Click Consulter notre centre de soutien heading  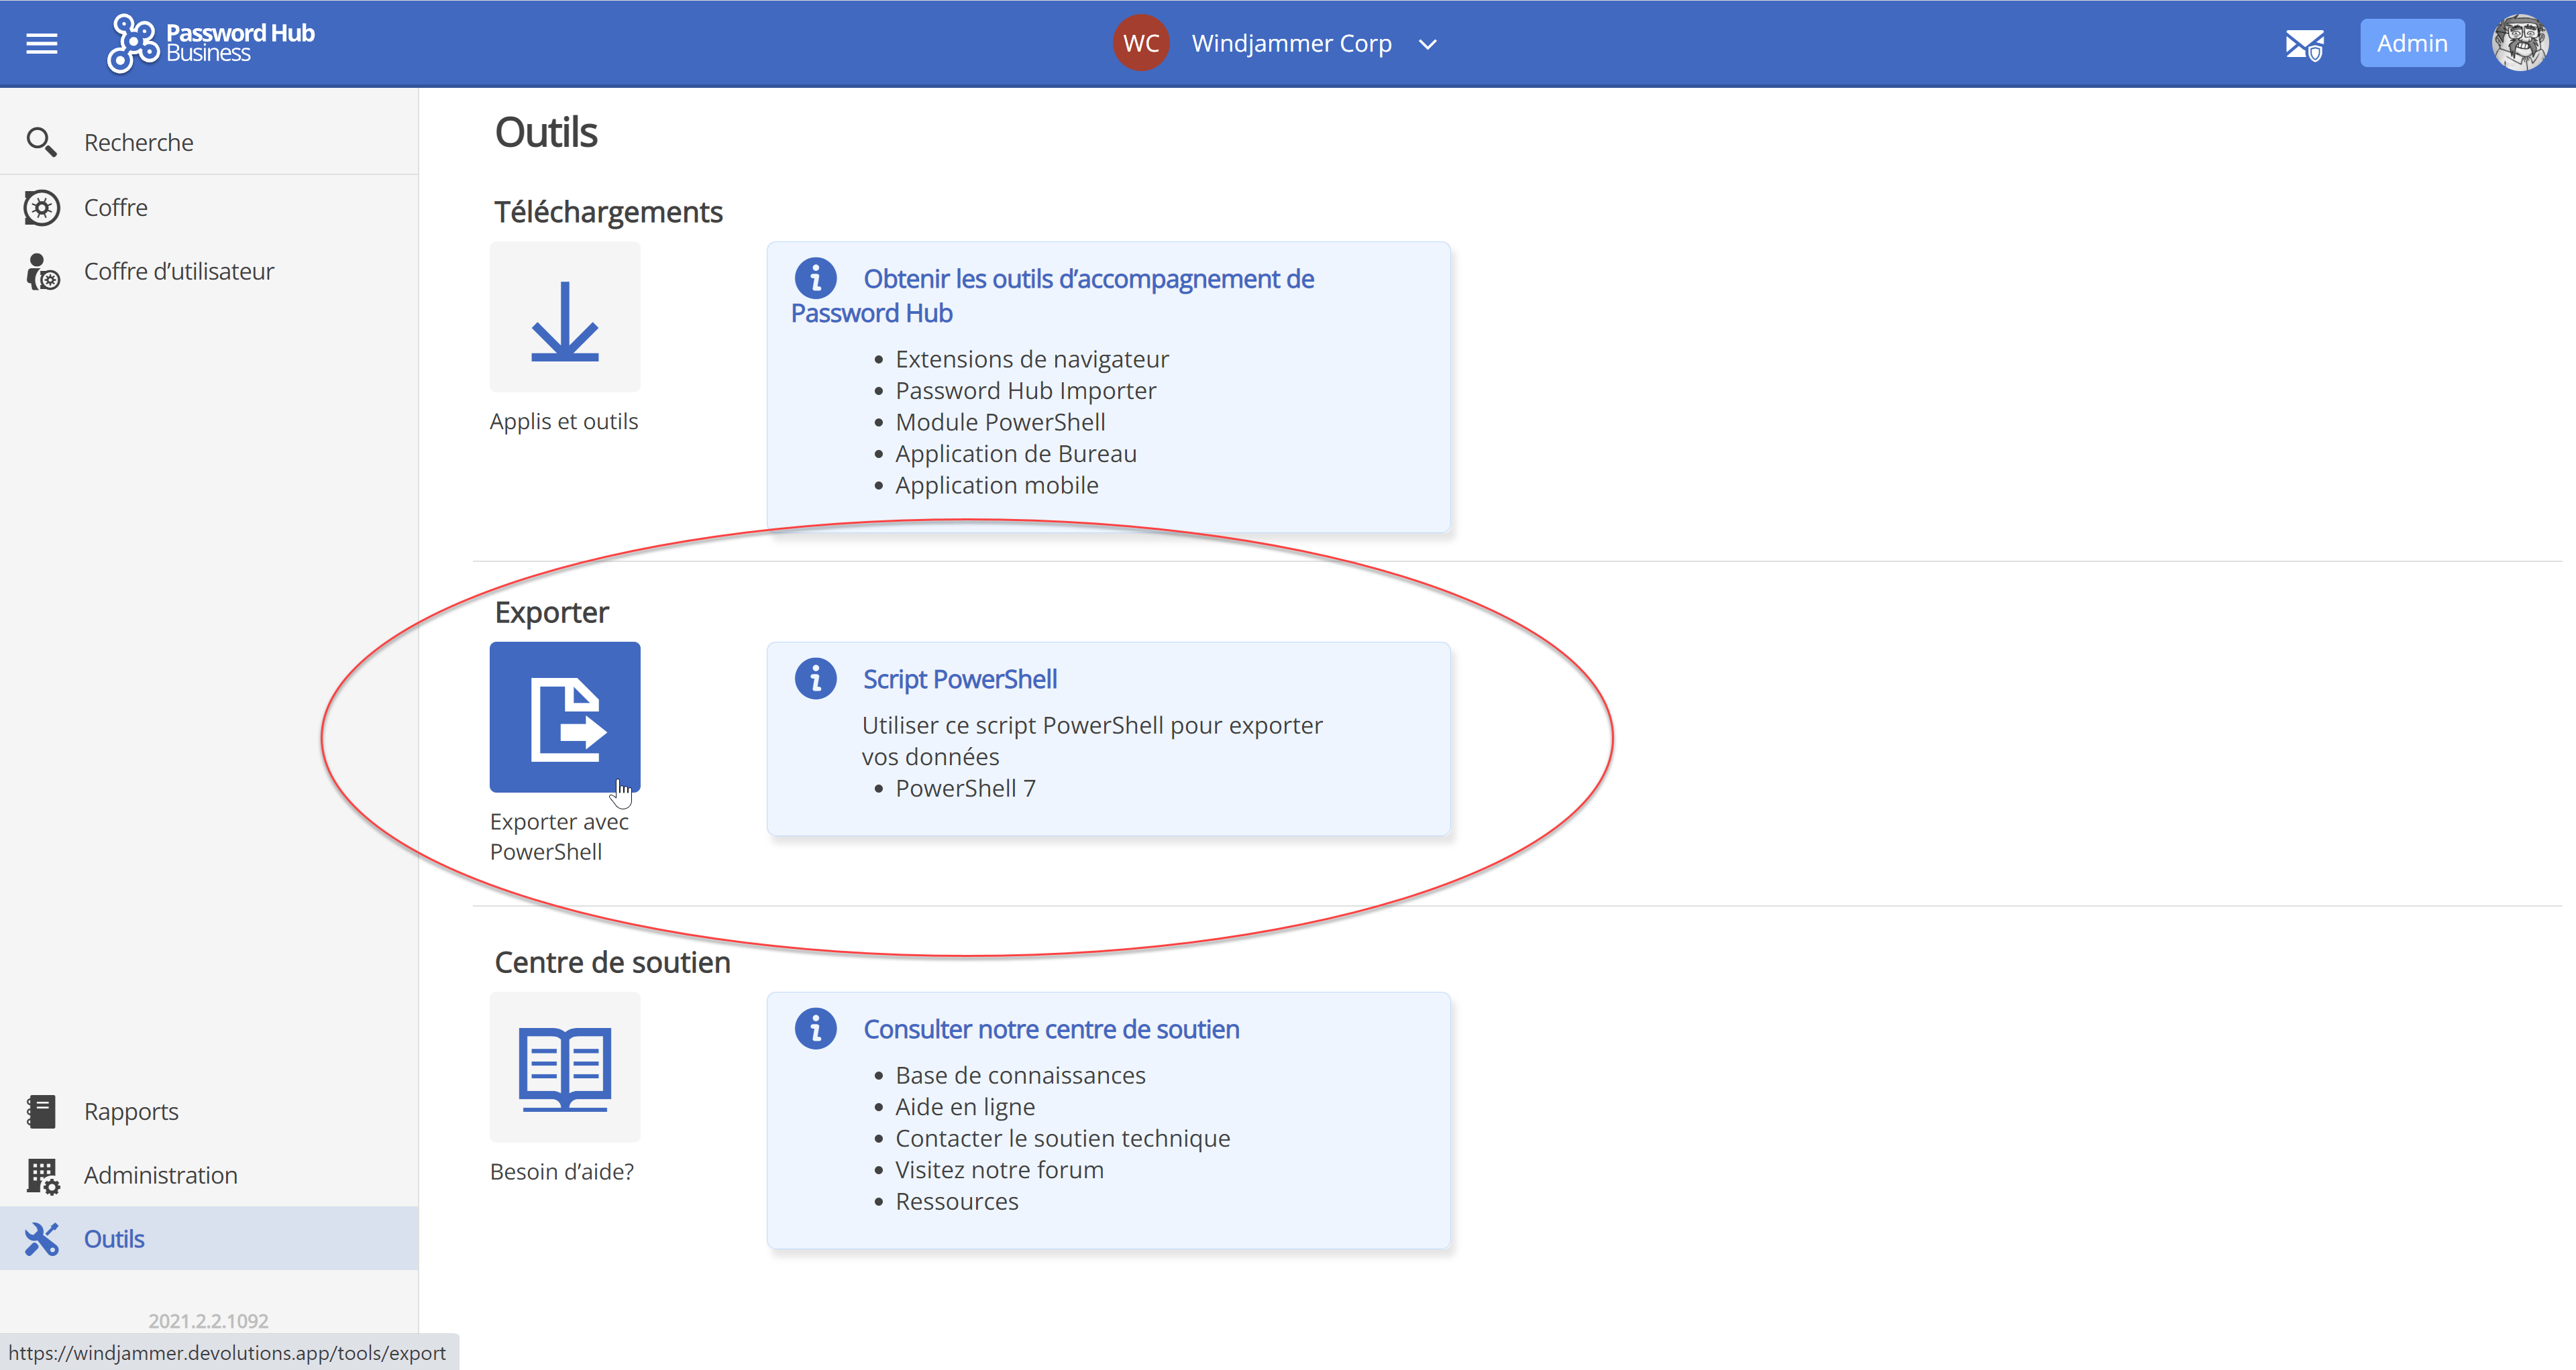[x=1050, y=1029]
